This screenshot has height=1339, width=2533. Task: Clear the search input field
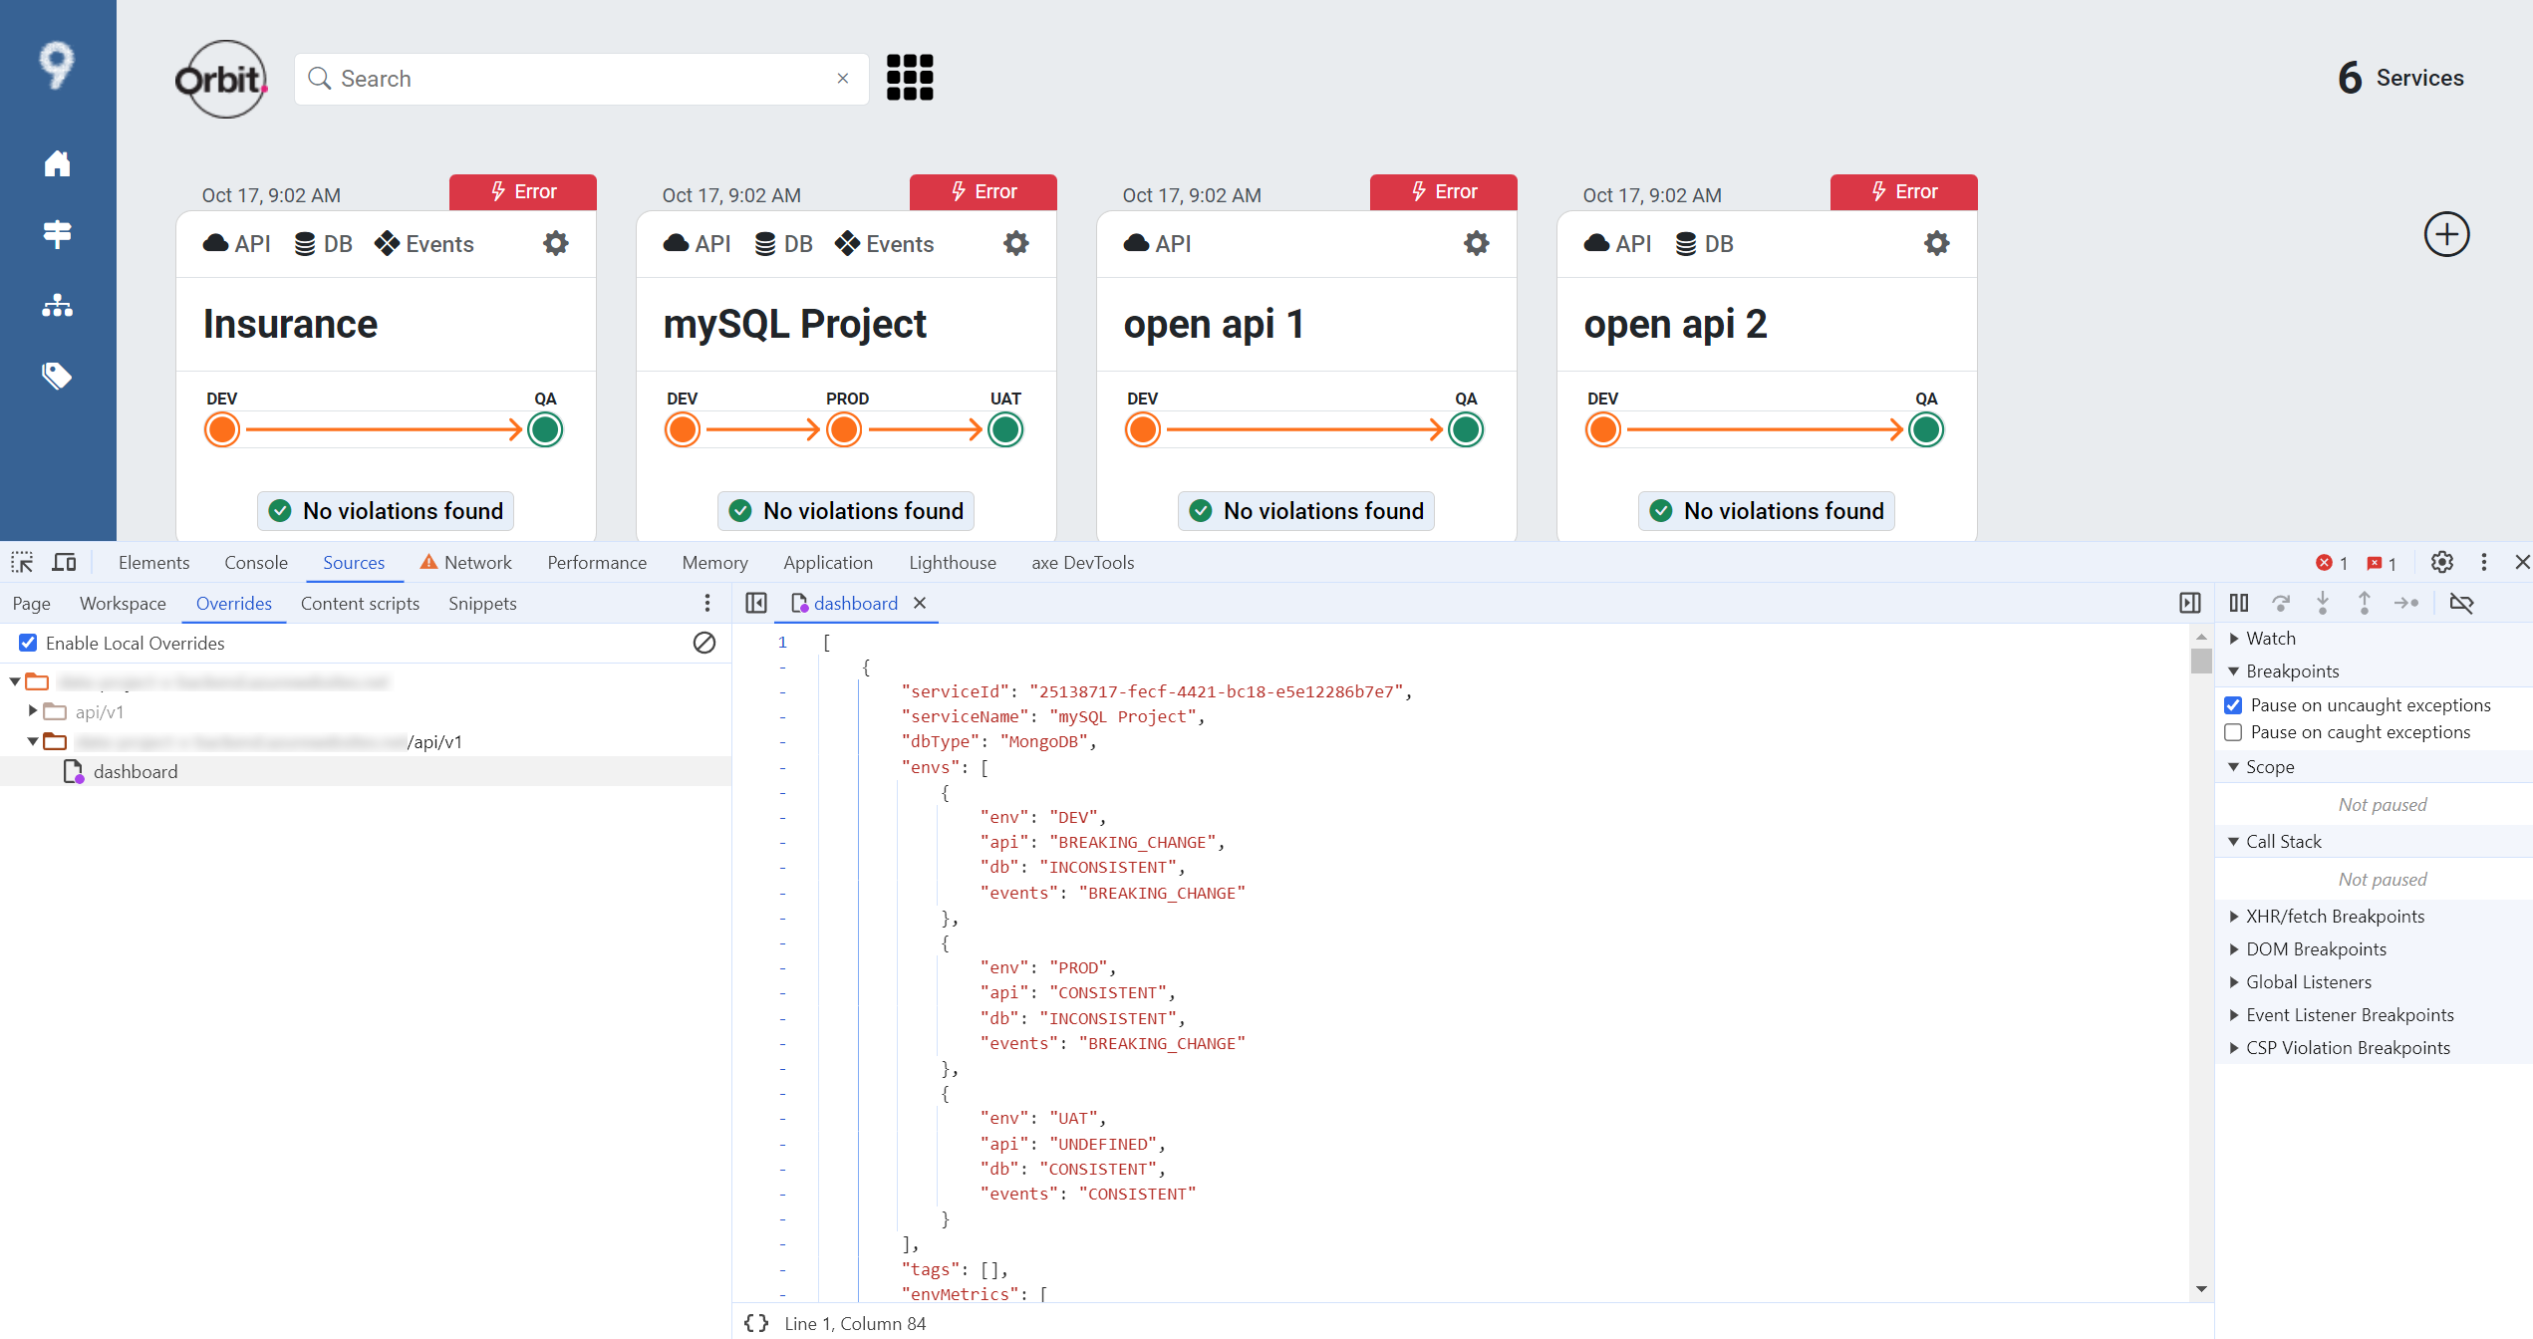point(844,77)
